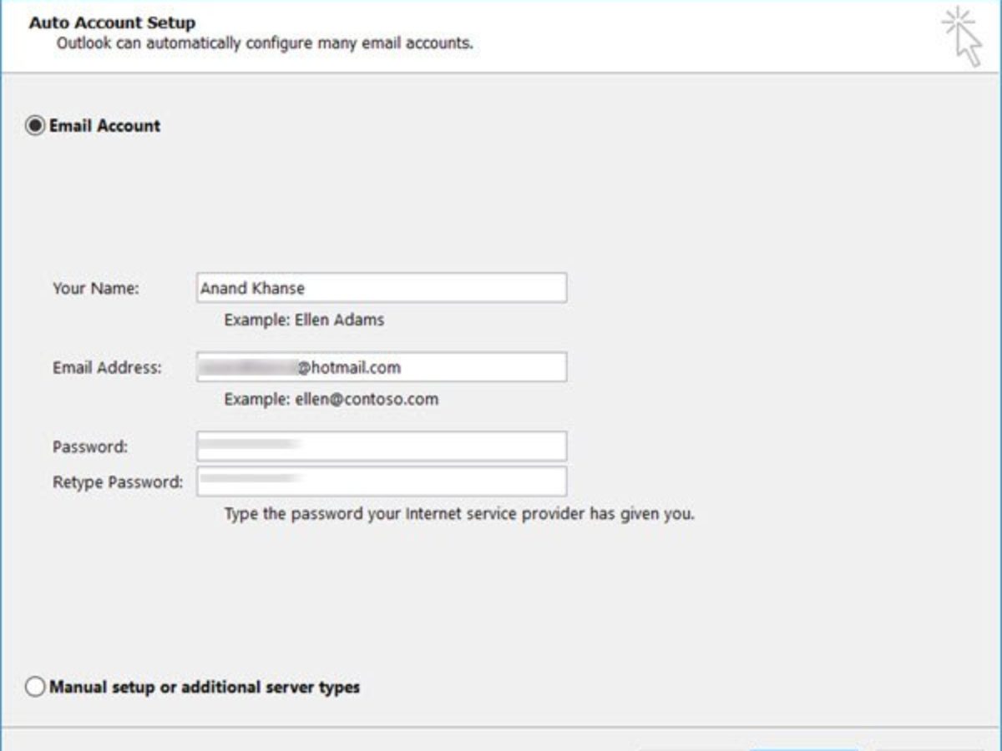1002x751 pixels.
Task: Click the "Example: ellen@contoso.com" hint text
Action: pyautogui.click(x=331, y=399)
